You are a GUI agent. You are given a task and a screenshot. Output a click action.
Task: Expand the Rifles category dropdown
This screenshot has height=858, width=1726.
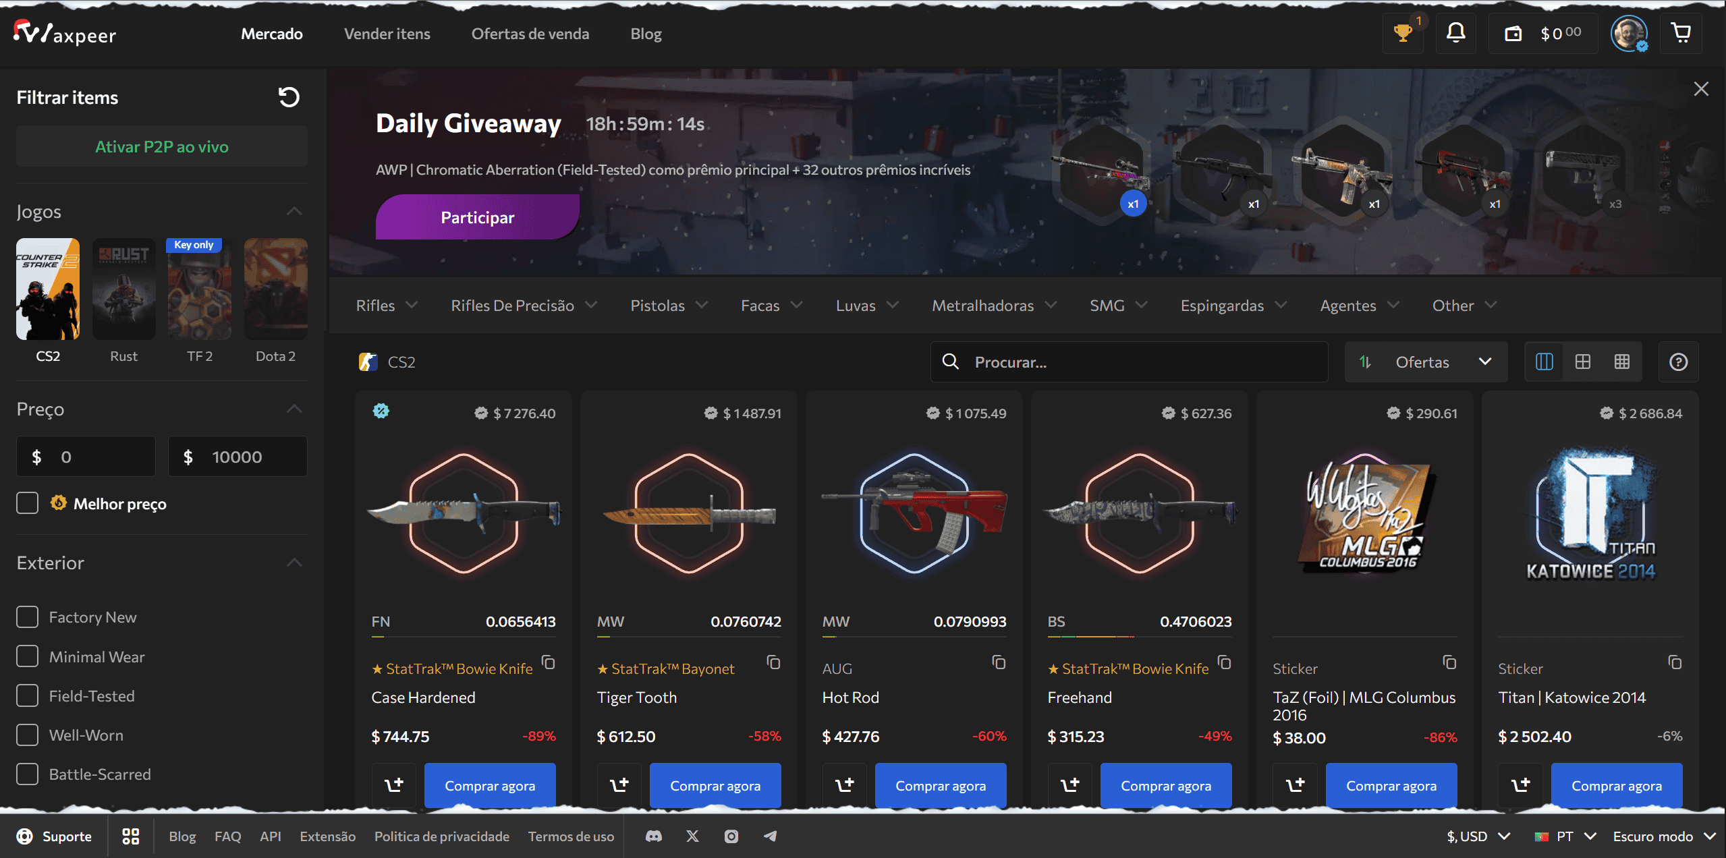click(387, 306)
